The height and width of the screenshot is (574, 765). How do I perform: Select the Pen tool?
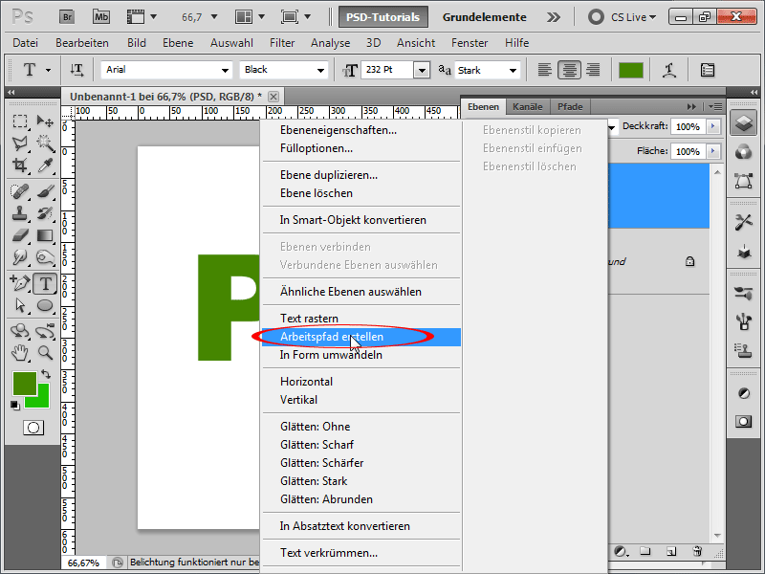pos(20,283)
